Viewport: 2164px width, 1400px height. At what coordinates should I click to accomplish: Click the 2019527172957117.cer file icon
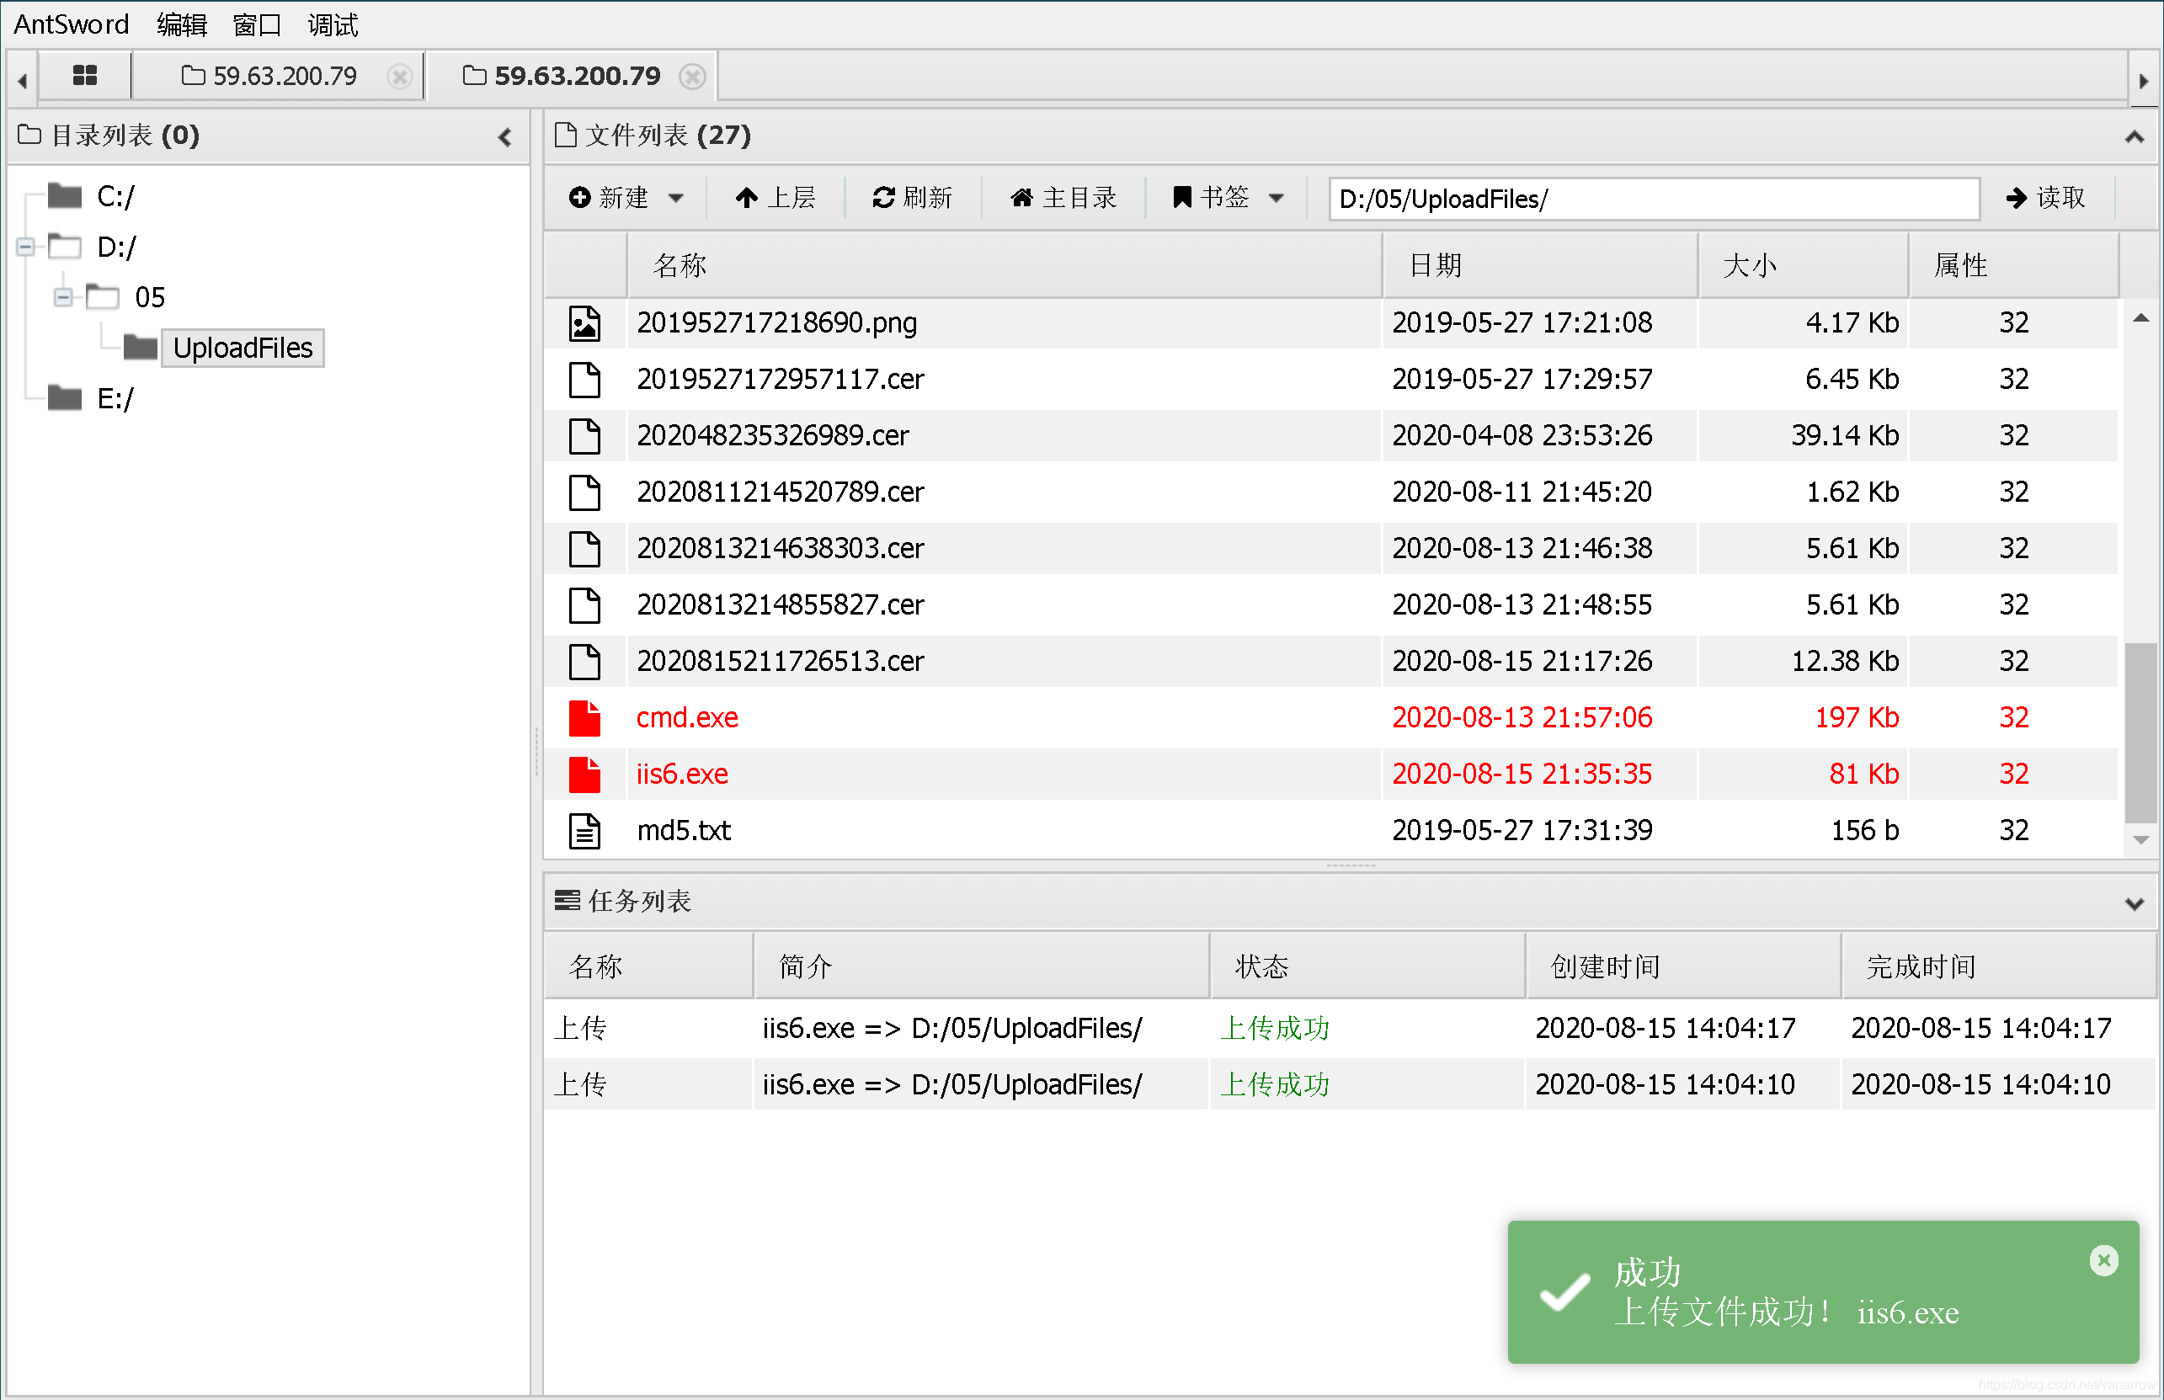click(584, 380)
